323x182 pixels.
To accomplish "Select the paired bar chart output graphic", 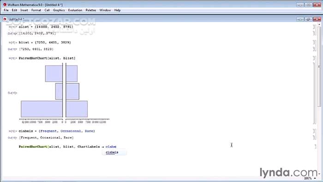I will [65, 93].
